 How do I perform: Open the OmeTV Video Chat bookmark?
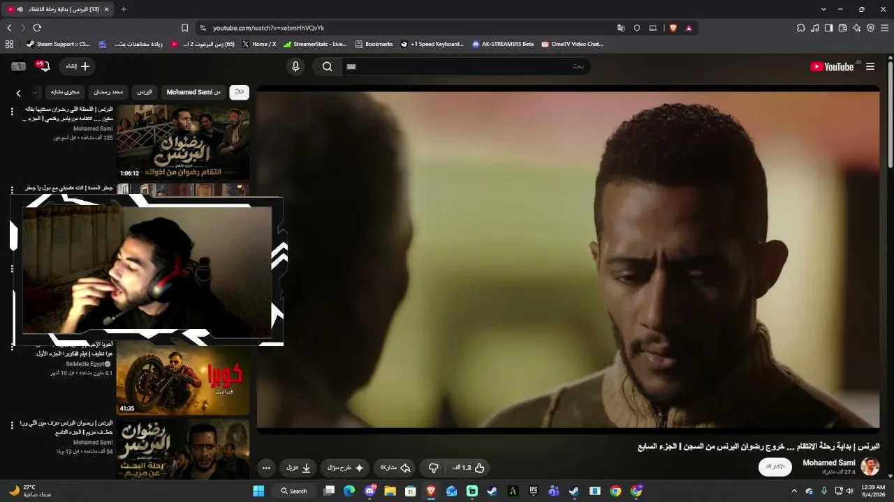tap(572, 44)
